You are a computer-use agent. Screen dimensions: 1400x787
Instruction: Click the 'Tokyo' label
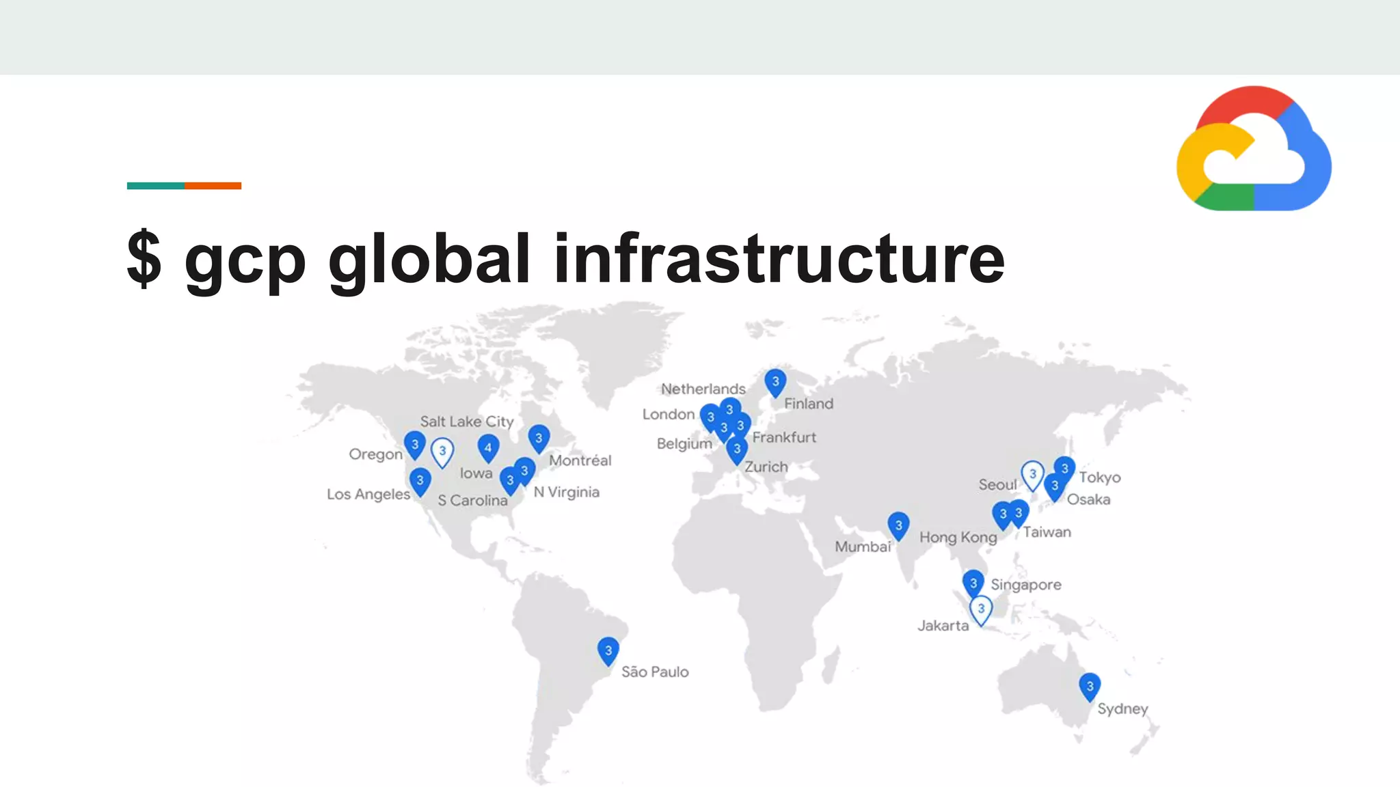coord(1100,478)
